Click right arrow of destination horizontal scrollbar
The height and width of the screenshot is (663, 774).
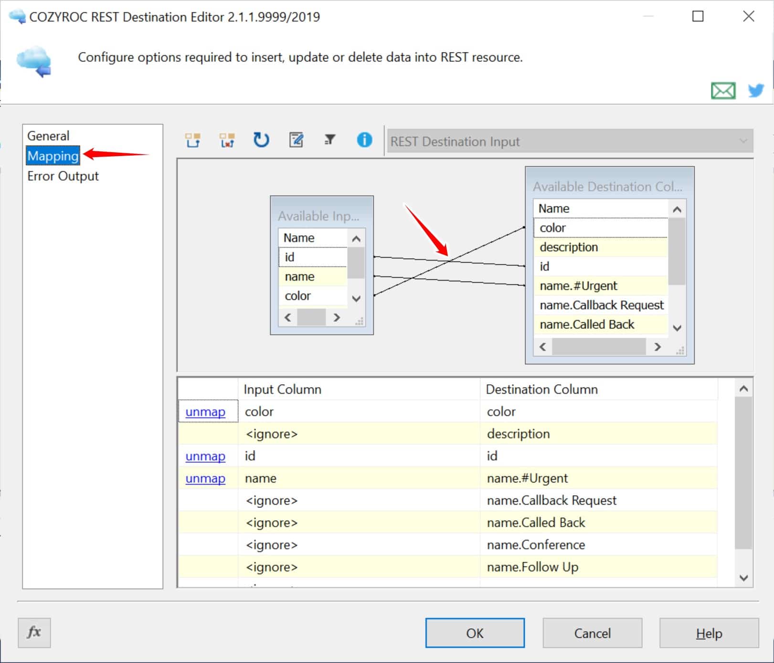[657, 347]
